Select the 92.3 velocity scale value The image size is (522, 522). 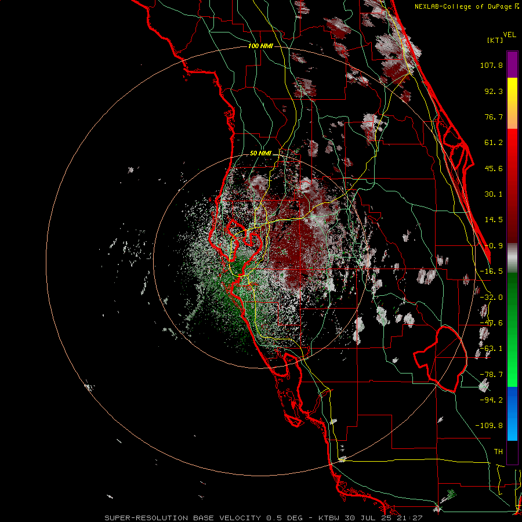pyautogui.click(x=494, y=91)
